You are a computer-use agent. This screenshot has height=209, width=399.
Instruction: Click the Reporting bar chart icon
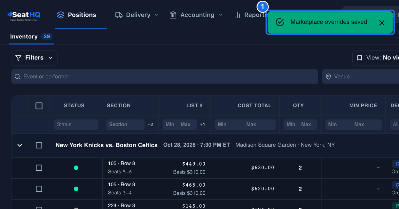[x=237, y=15]
